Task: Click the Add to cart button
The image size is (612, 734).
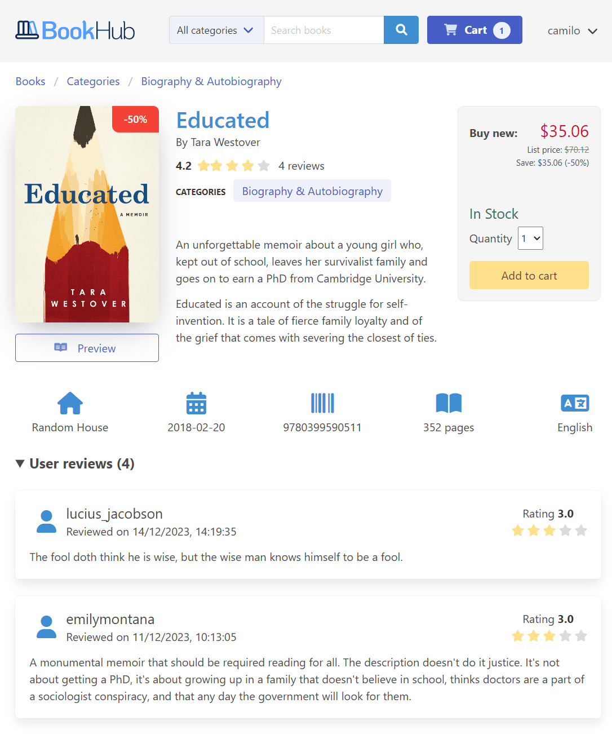Action: [529, 275]
